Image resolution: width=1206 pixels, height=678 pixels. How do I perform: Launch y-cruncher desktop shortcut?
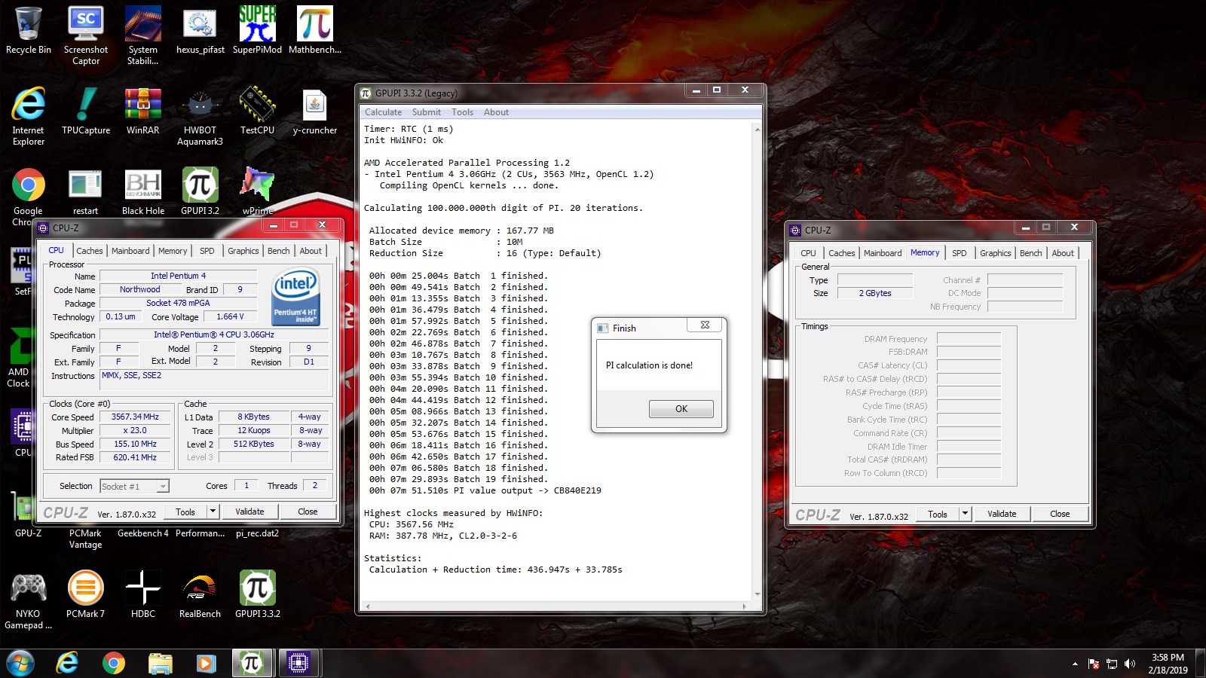pos(315,111)
